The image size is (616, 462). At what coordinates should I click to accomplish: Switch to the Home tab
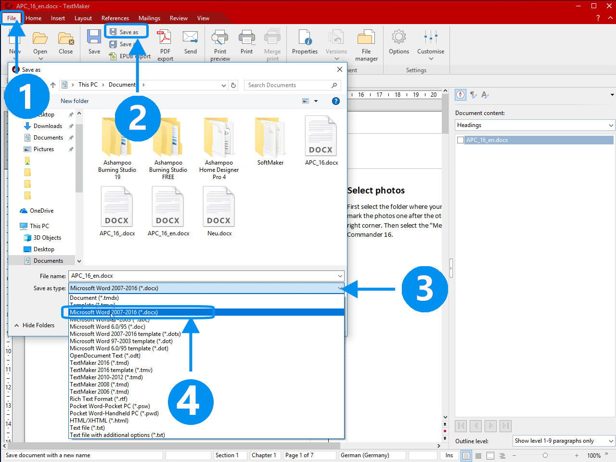pyautogui.click(x=34, y=18)
